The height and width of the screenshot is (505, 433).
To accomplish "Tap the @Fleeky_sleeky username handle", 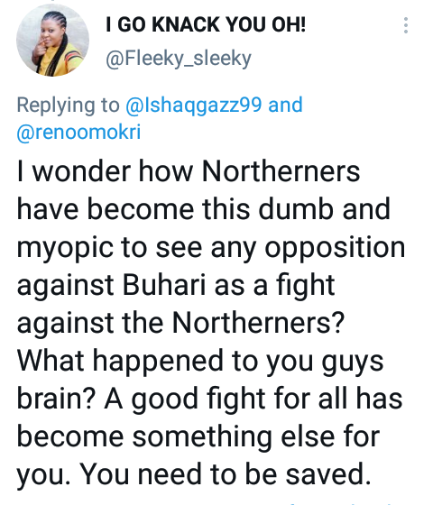I will tap(179, 59).
